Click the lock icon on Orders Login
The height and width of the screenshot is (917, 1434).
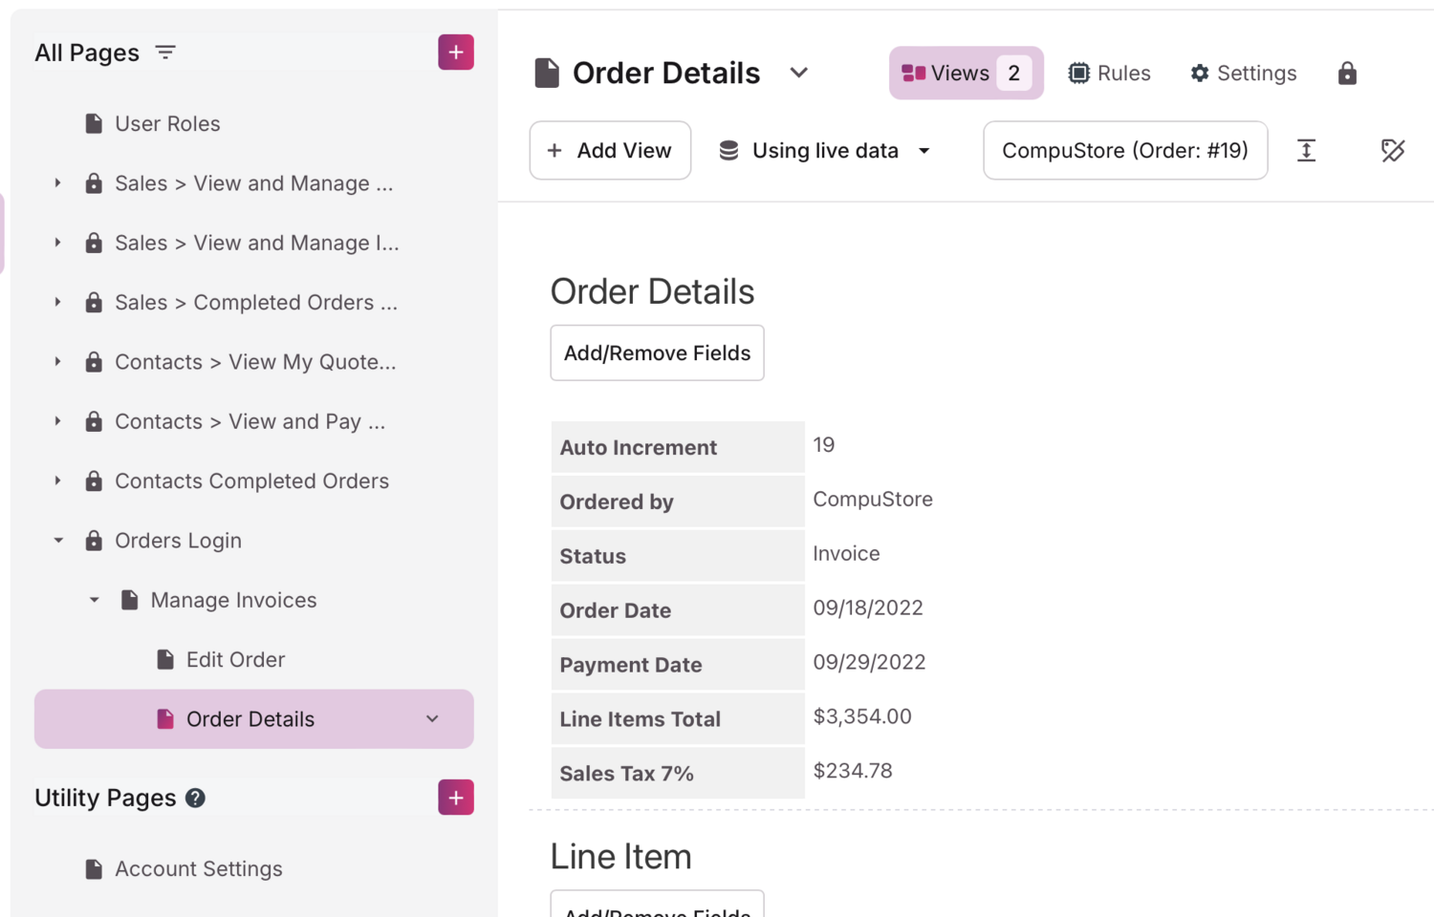click(94, 540)
